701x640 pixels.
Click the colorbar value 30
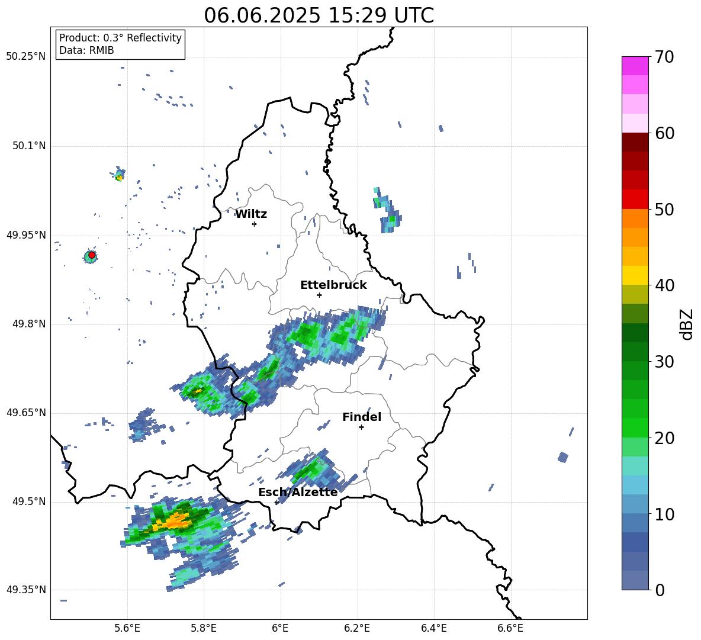click(x=664, y=362)
